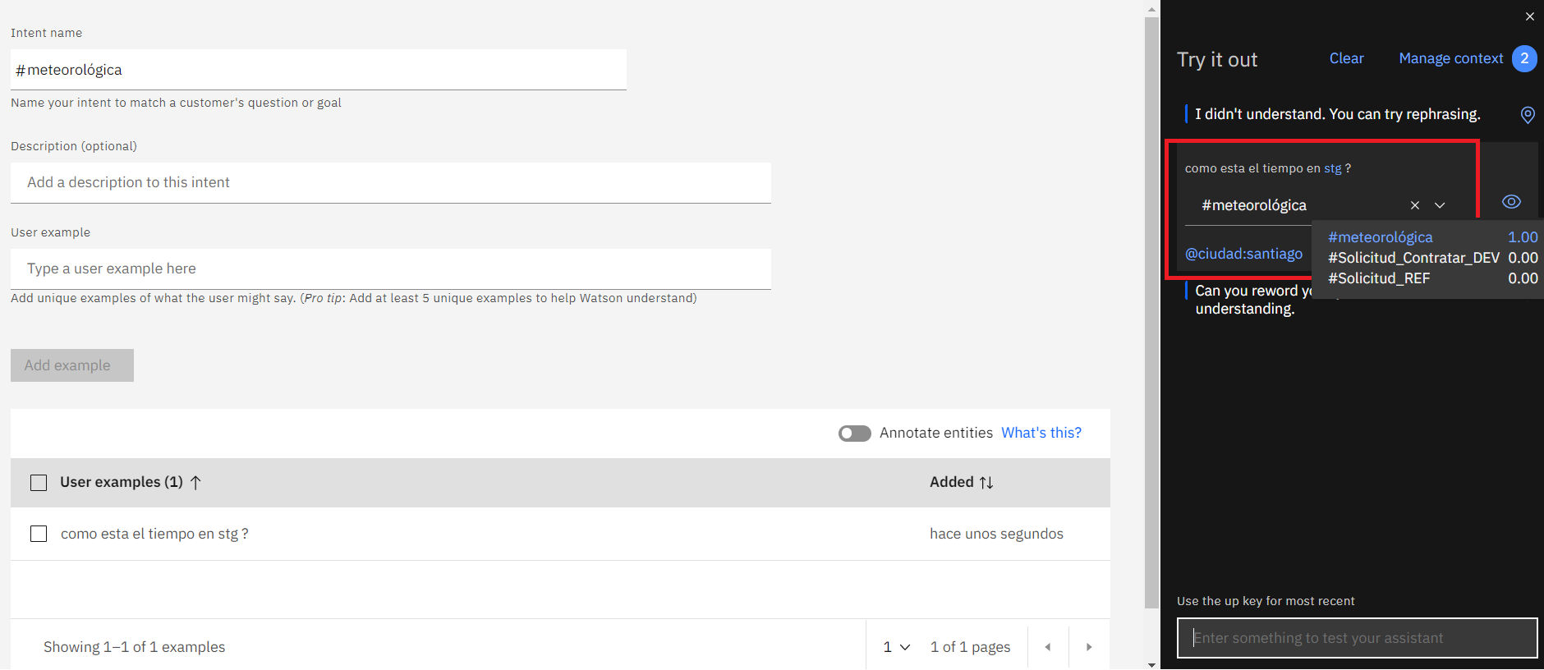Open context variables count badge
The image size is (1544, 670).
pyautogui.click(x=1524, y=58)
